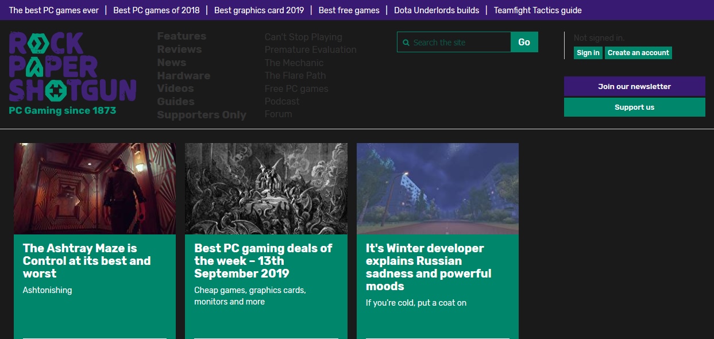The height and width of the screenshot is (339, 714).
Task: Hit the Join our newsletter button
Action: [634, 86]
